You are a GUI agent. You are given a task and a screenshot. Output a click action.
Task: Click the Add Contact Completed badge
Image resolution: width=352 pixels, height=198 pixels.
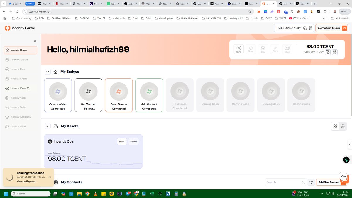(x=149, y=95)
